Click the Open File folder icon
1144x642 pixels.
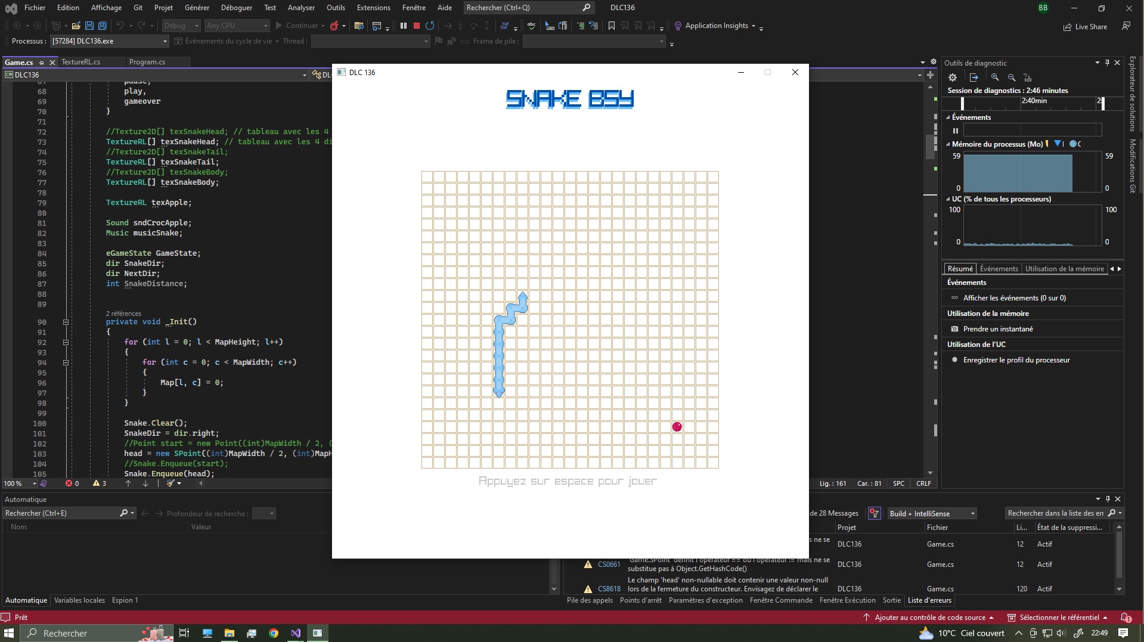[x=76, y=26]
